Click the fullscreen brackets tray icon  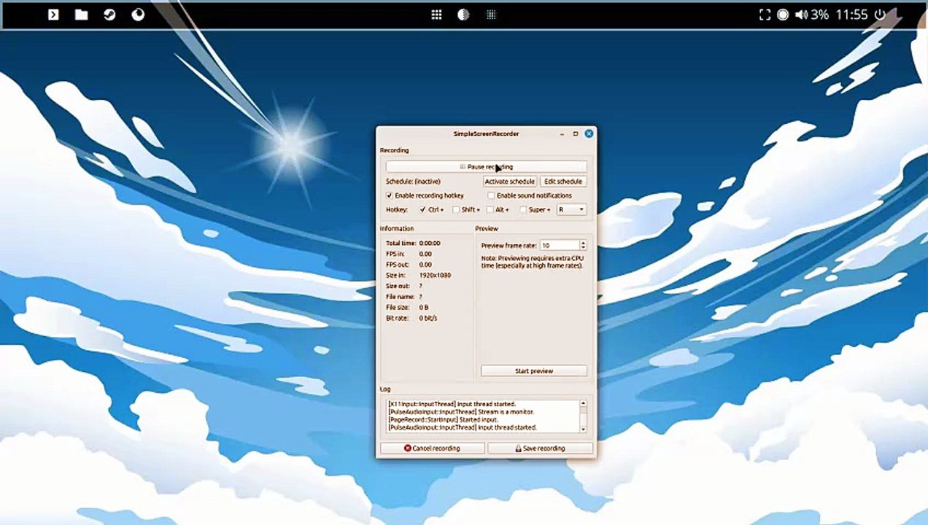pos(765,15)
